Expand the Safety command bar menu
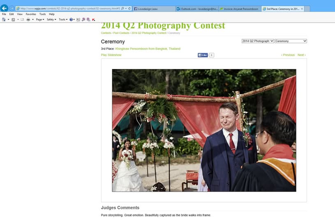The image size is (335, 222). click(51, 19)
